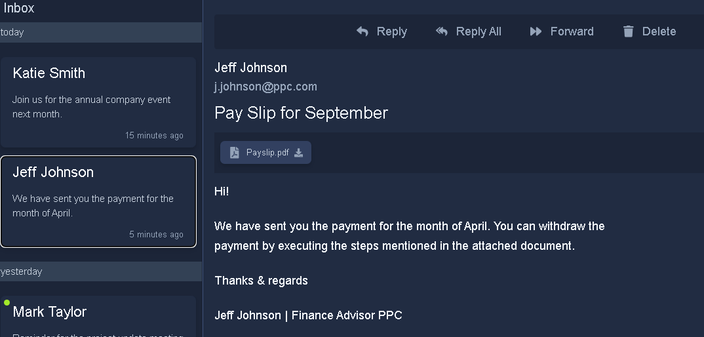The image size is (704, 337).
Task: Click unread green dot on Mark Taylor
Action: [7, 303]
